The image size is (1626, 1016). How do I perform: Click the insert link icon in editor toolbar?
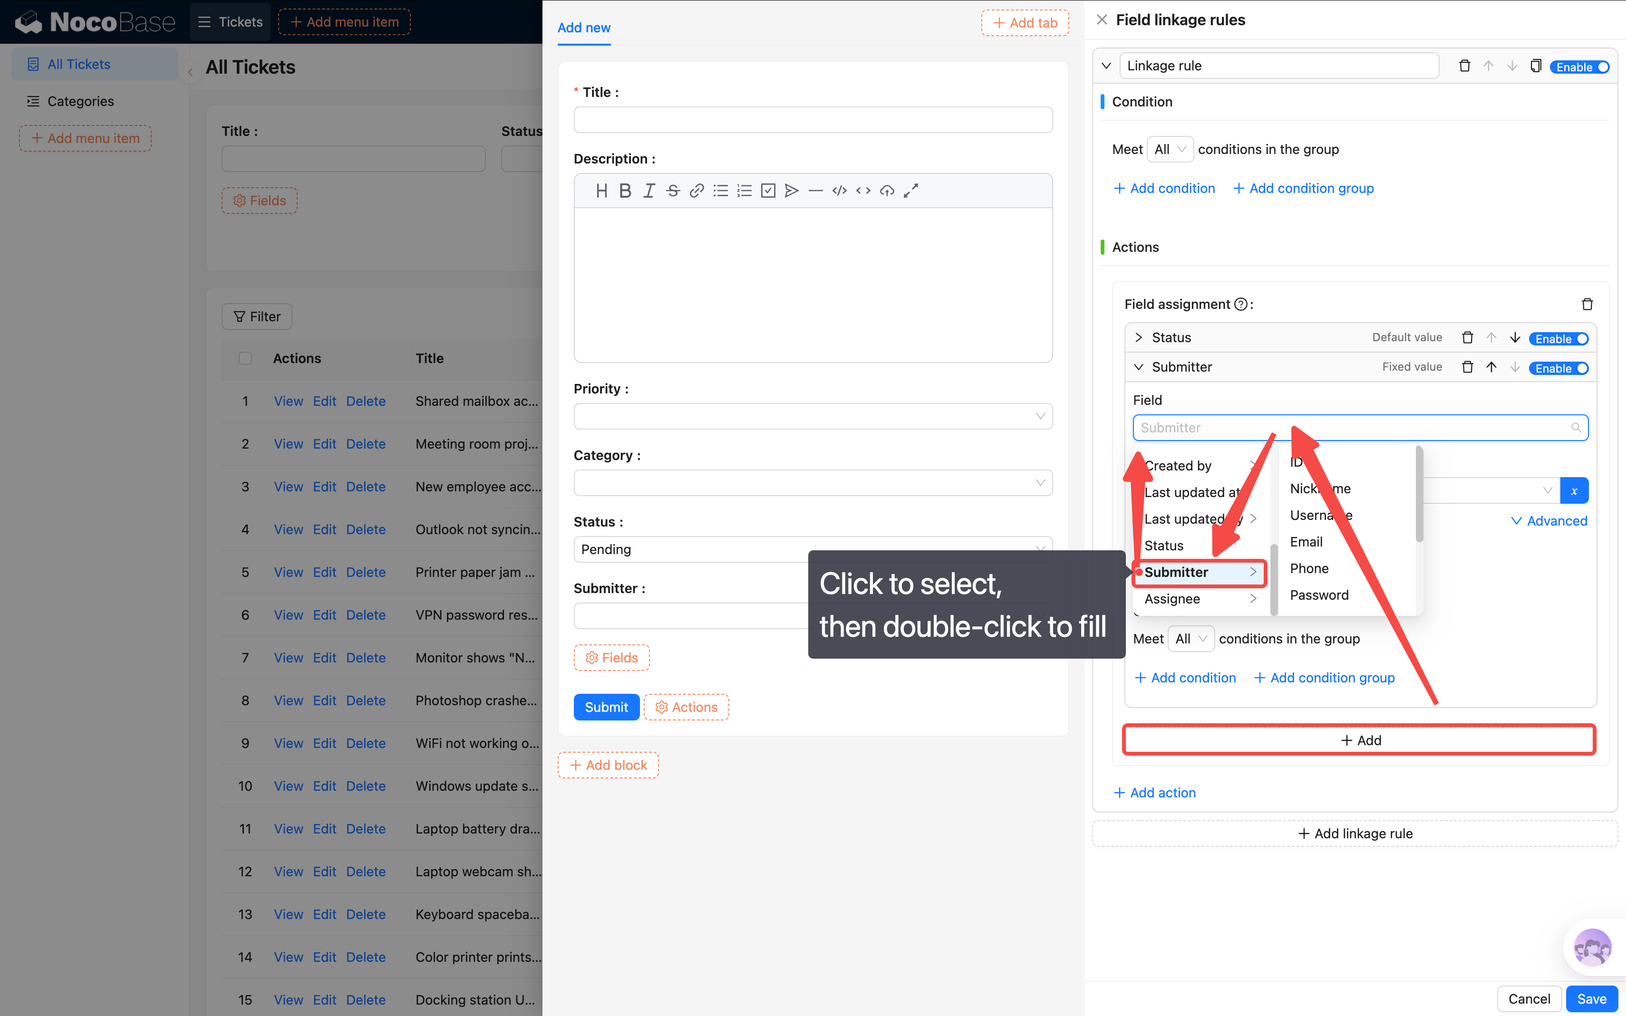point(697,191)
